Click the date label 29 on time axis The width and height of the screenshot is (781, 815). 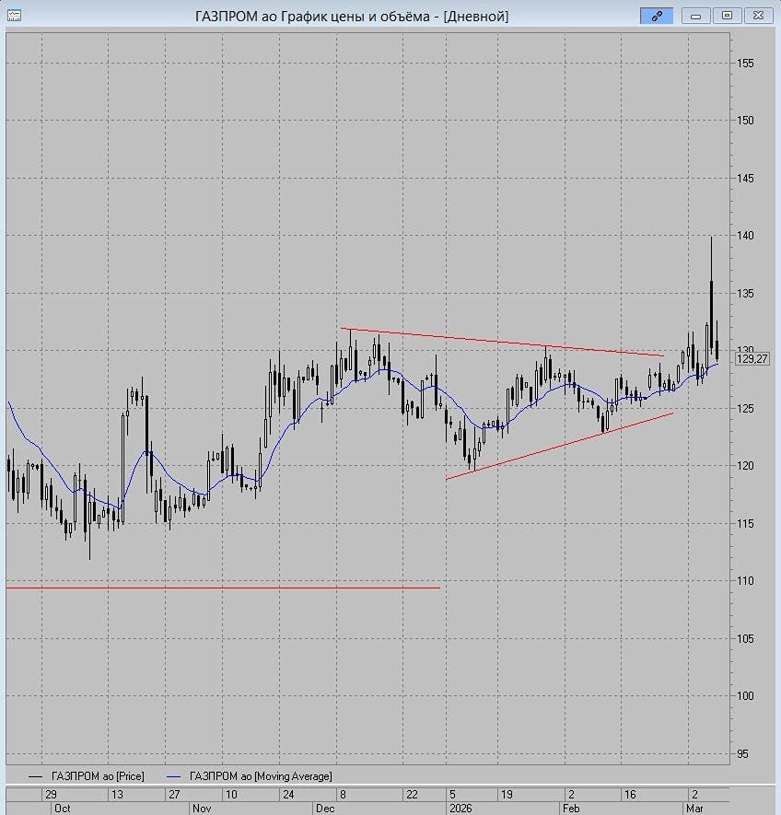51,794
